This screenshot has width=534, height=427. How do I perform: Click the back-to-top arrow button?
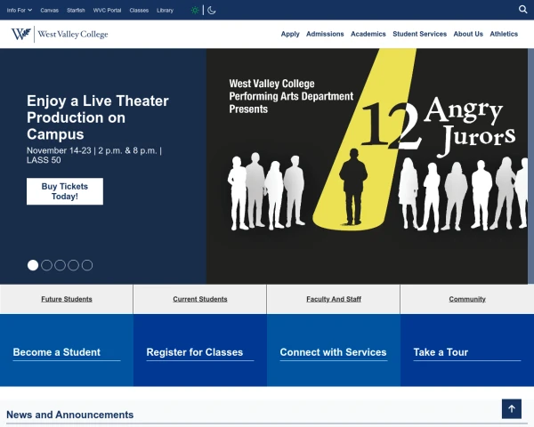(x=511, y=408)
